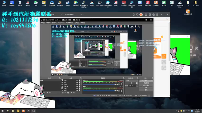Click the 麦克风/Aux volume slider
This screenshot has width=202, height=113.
100,91
